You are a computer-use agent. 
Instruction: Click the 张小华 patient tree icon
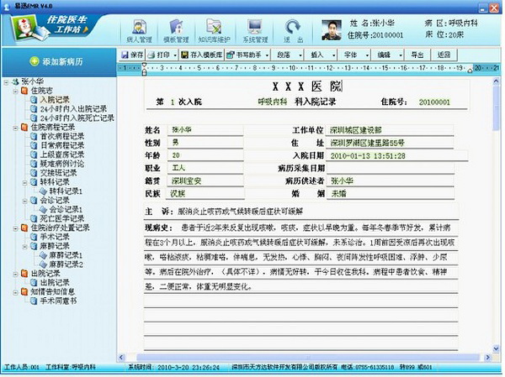[x=15, y=82]
